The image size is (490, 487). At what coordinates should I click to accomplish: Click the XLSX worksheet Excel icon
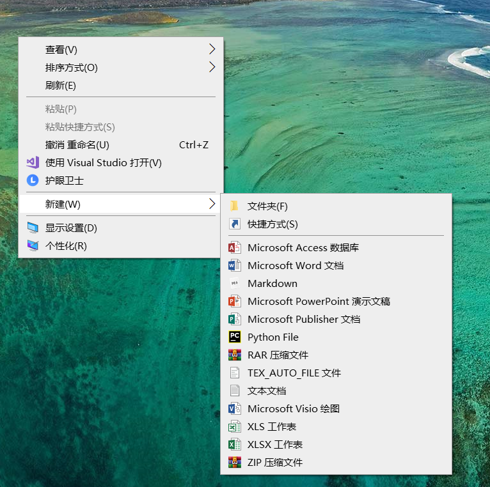234,444
